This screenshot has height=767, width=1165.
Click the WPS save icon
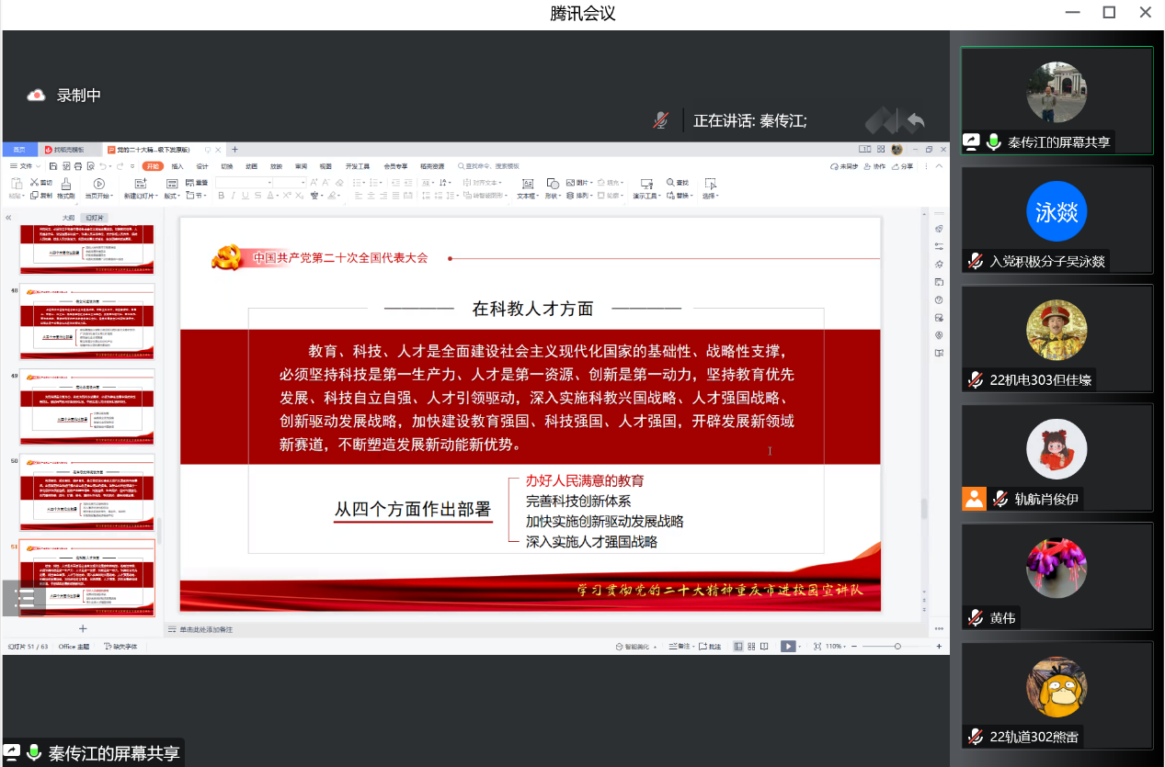pyautogui.click(x=52, y=166)
